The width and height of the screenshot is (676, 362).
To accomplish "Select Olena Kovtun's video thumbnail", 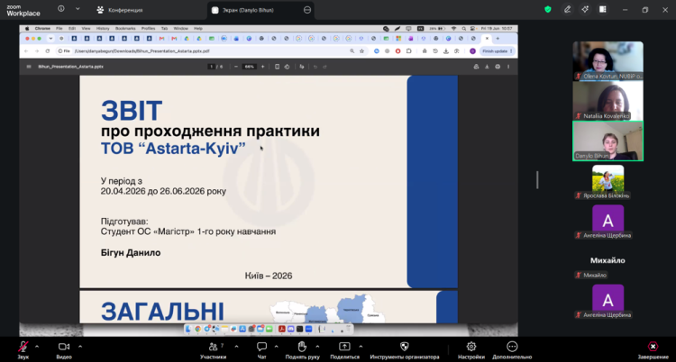I will 607,60.
